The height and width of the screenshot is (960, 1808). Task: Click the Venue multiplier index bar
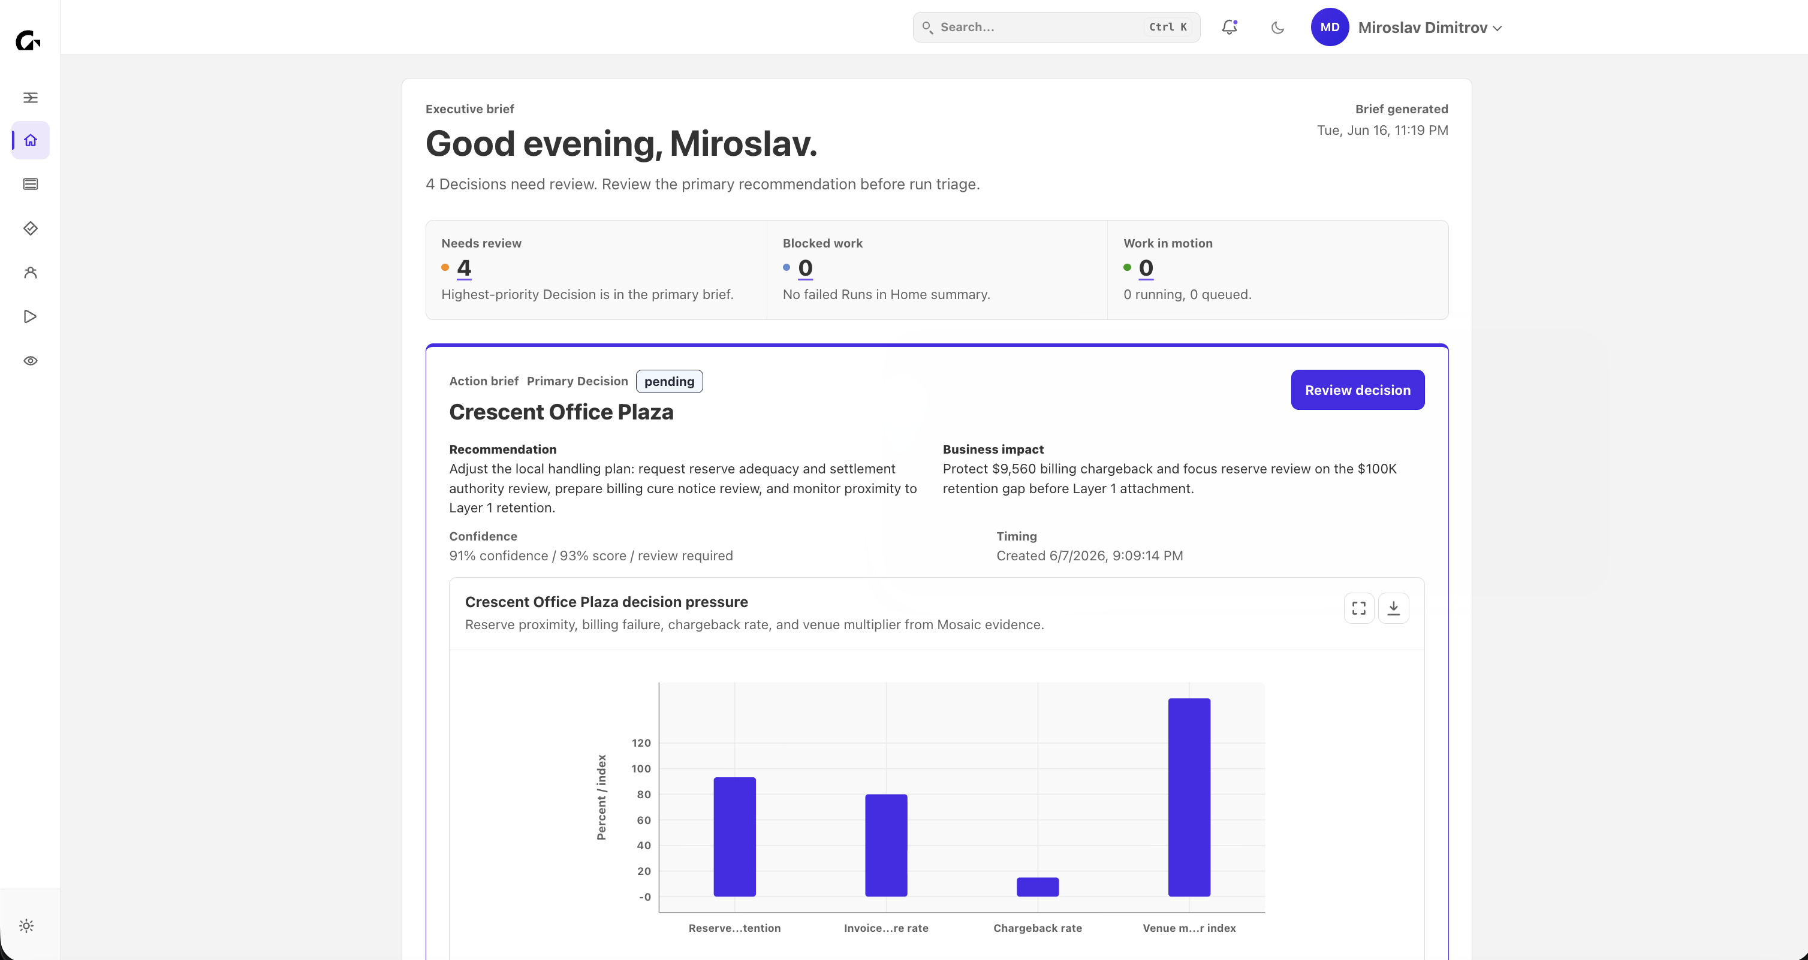click(1189, 797)
